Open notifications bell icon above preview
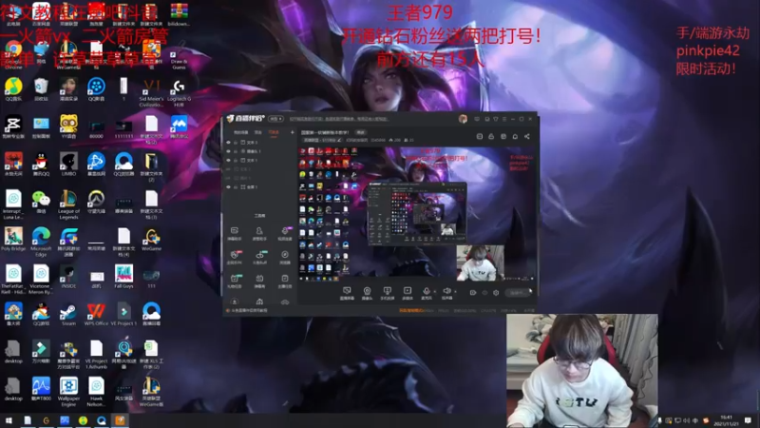 515,136
